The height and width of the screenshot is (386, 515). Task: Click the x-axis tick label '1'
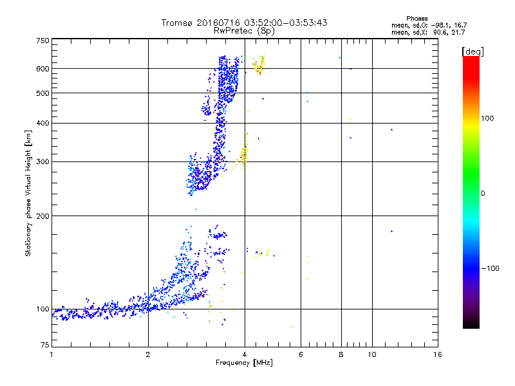pyautogui.click(x=51, y=354)
